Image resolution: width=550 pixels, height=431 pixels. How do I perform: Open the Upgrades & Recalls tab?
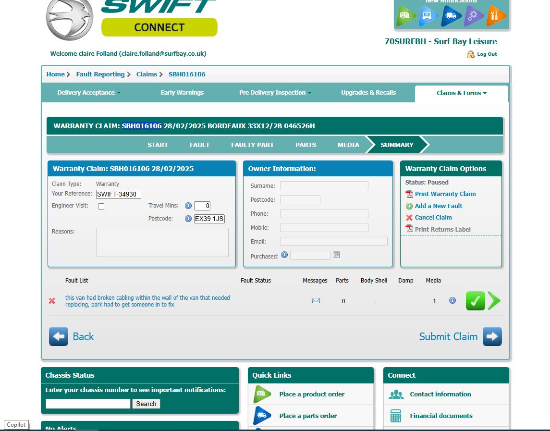(x=368, y=93)
